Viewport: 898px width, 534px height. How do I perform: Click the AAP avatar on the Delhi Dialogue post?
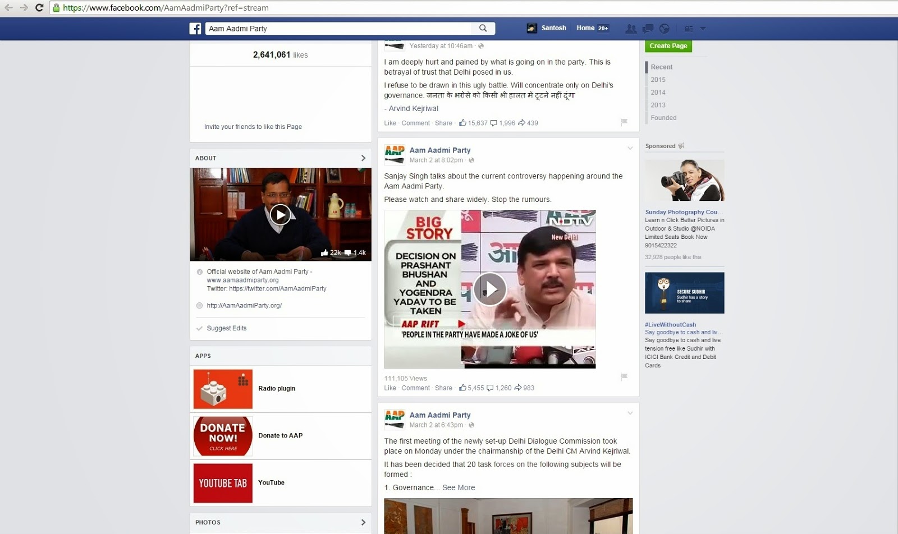coord(395,419)
